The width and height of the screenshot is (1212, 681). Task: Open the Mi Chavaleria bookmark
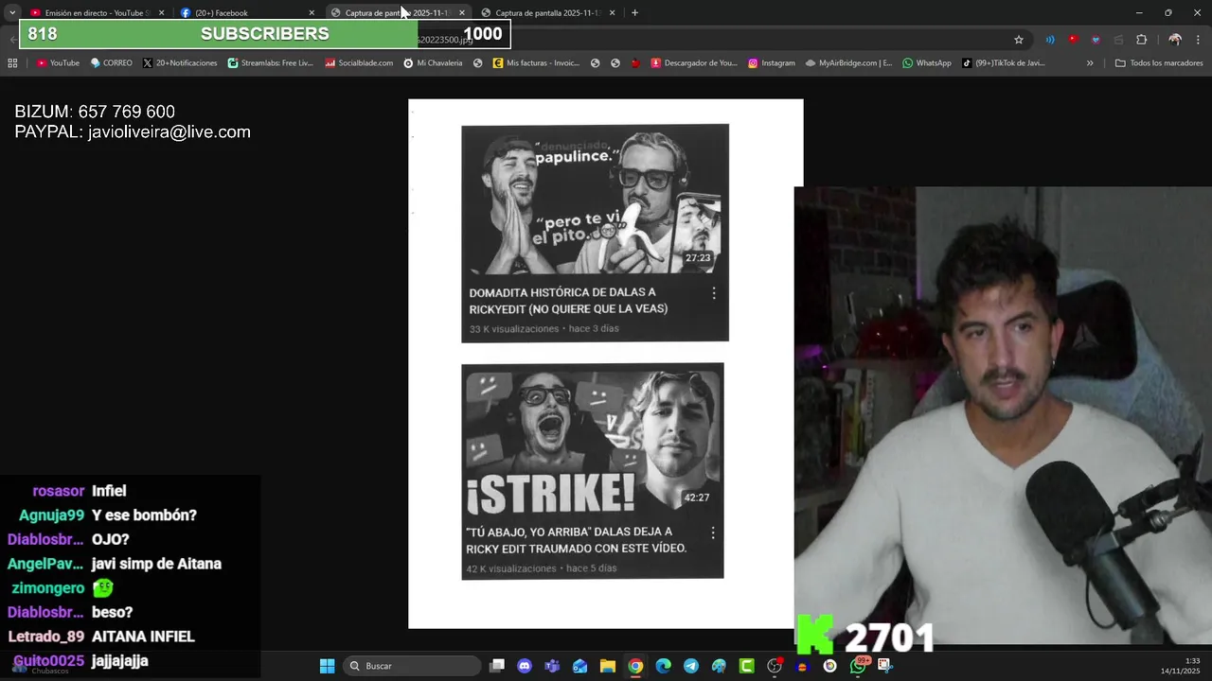pos(433,63)
